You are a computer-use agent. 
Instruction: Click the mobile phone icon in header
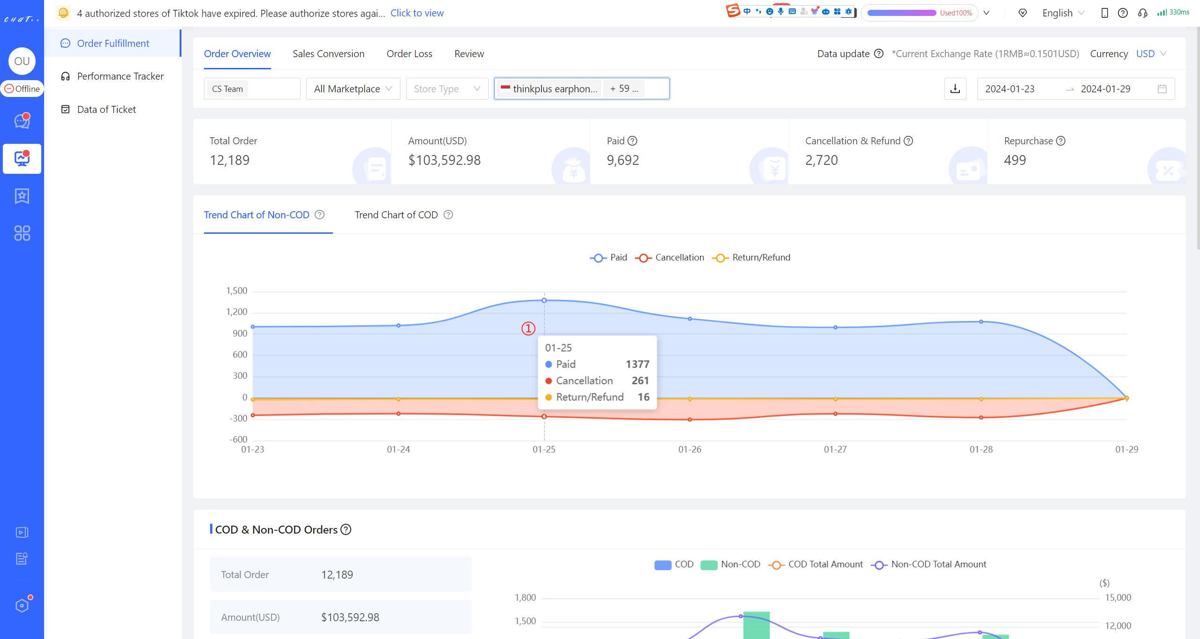tap(1104, 13)
